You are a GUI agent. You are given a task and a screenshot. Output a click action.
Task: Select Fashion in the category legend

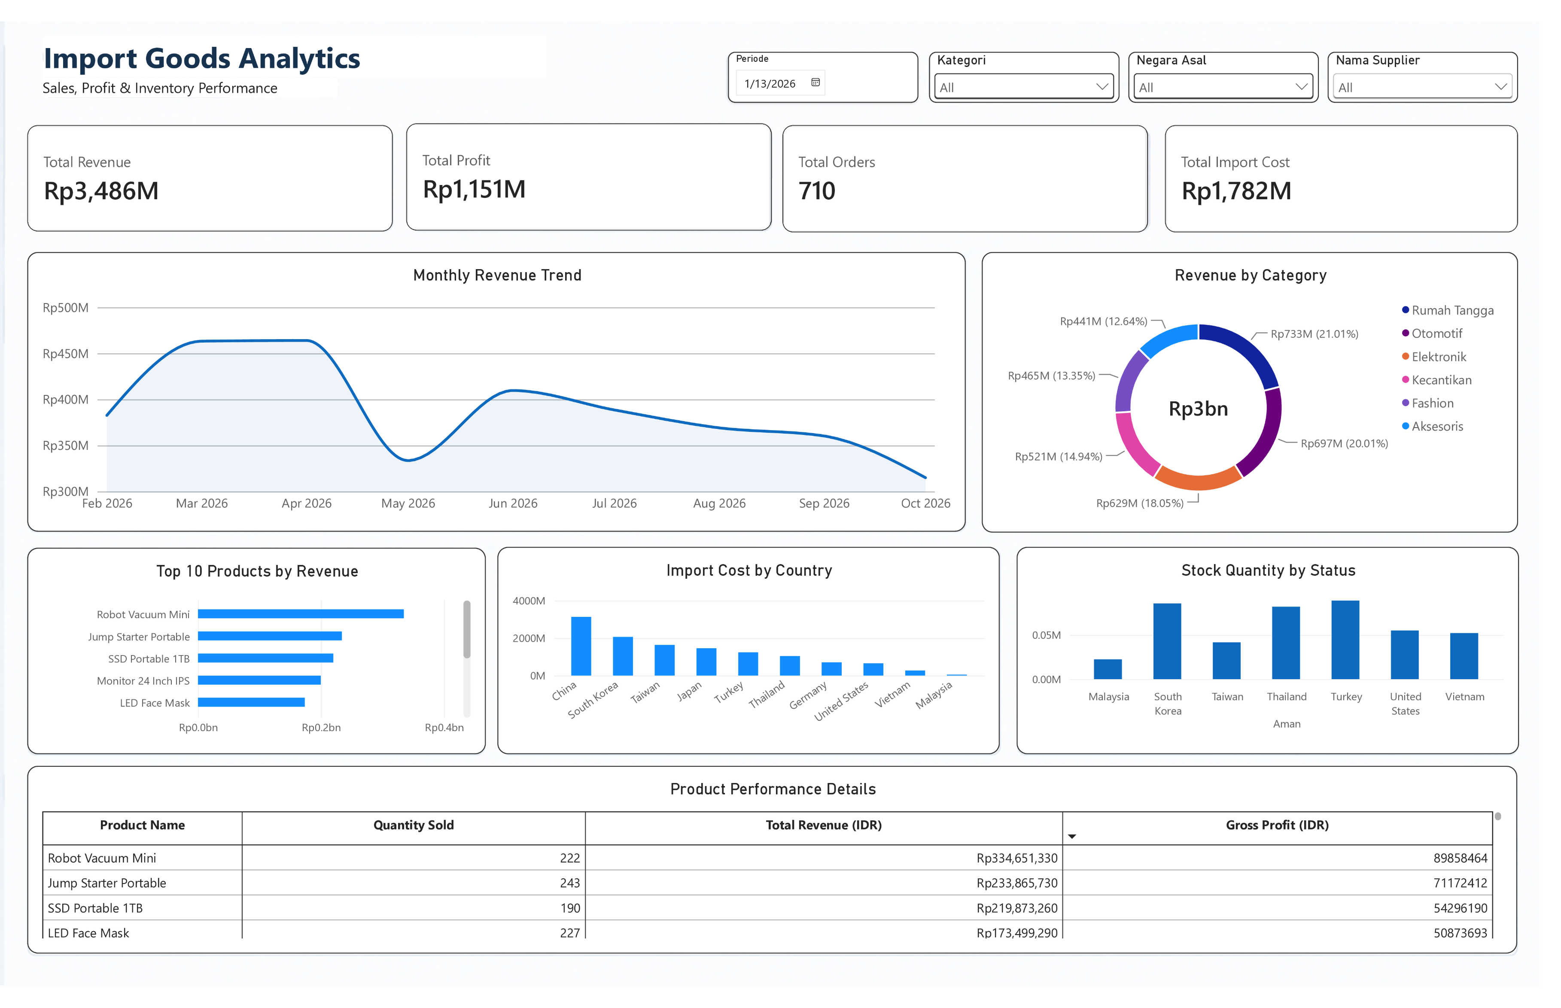tap(1432, 403)
